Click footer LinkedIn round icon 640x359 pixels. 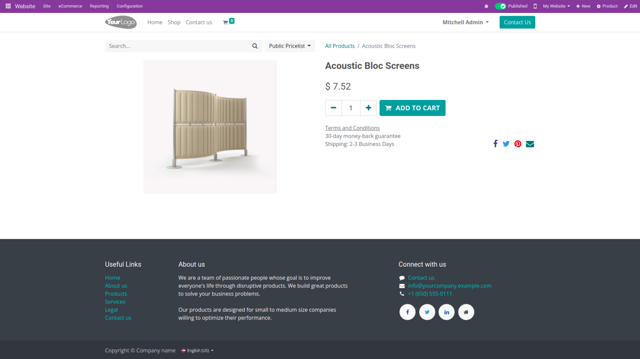[446, 312]
